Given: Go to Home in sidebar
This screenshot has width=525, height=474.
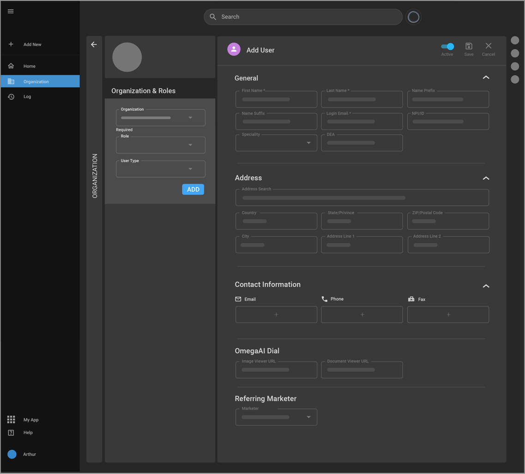Looking at the screenshot, I should click(30, 66).
